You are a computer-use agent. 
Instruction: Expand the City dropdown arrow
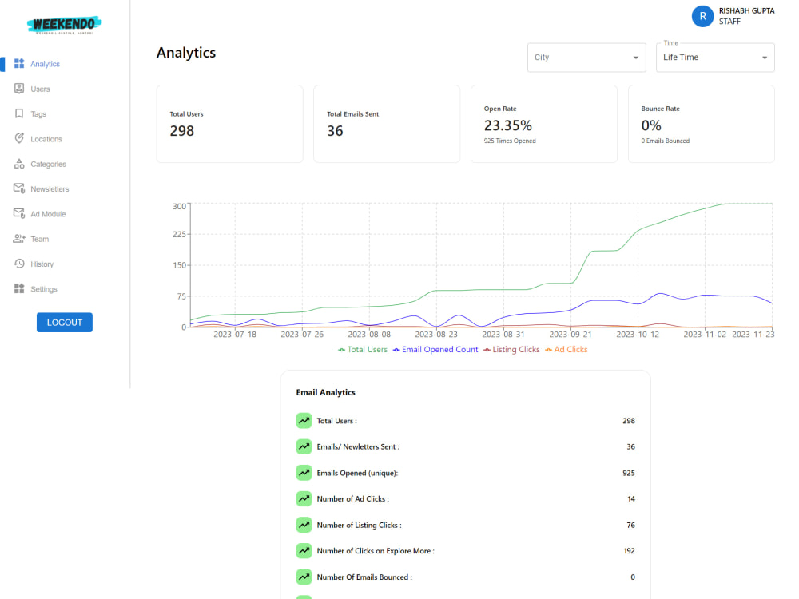pos(635,58)
